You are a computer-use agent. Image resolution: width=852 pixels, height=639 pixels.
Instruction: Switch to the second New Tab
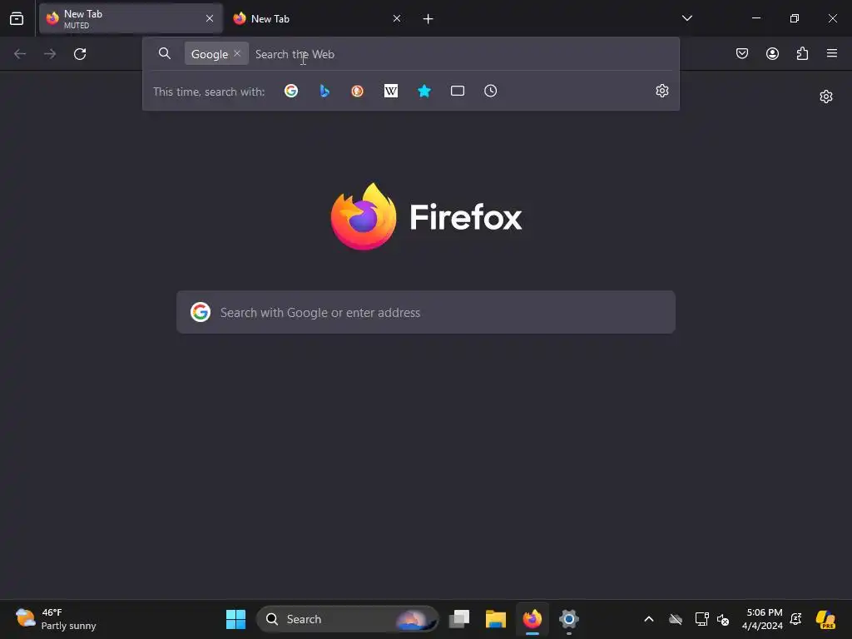(x=317, y=18)
